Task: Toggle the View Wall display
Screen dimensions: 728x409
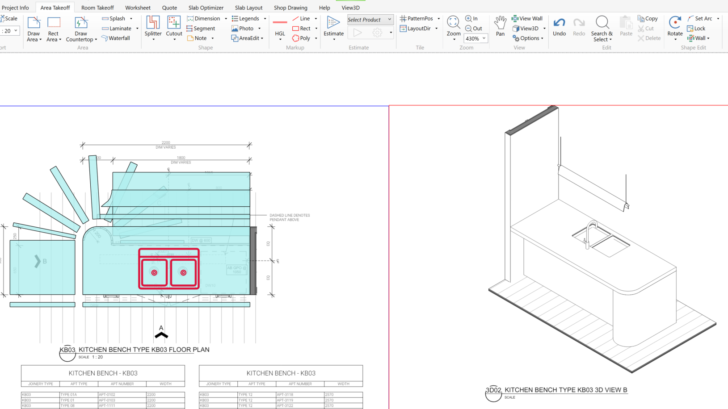Action: click(527, 19)
